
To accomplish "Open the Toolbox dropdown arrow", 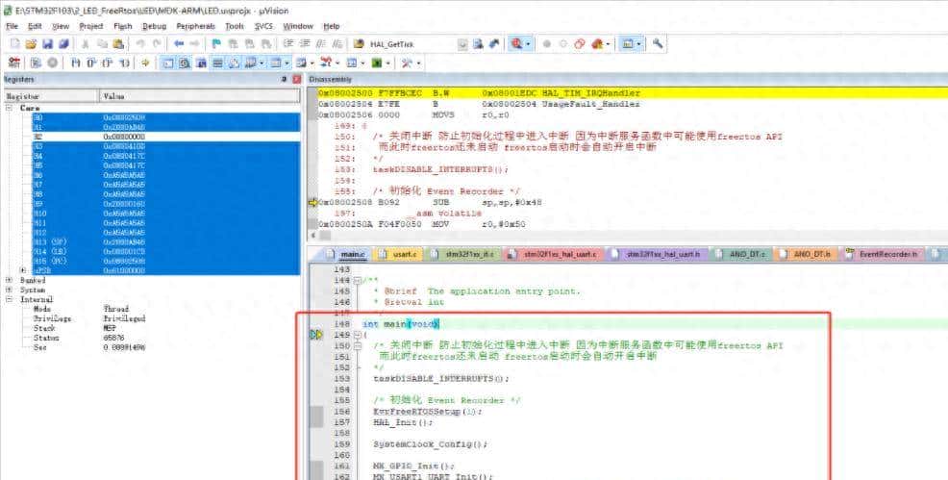I will pos(418,63).
